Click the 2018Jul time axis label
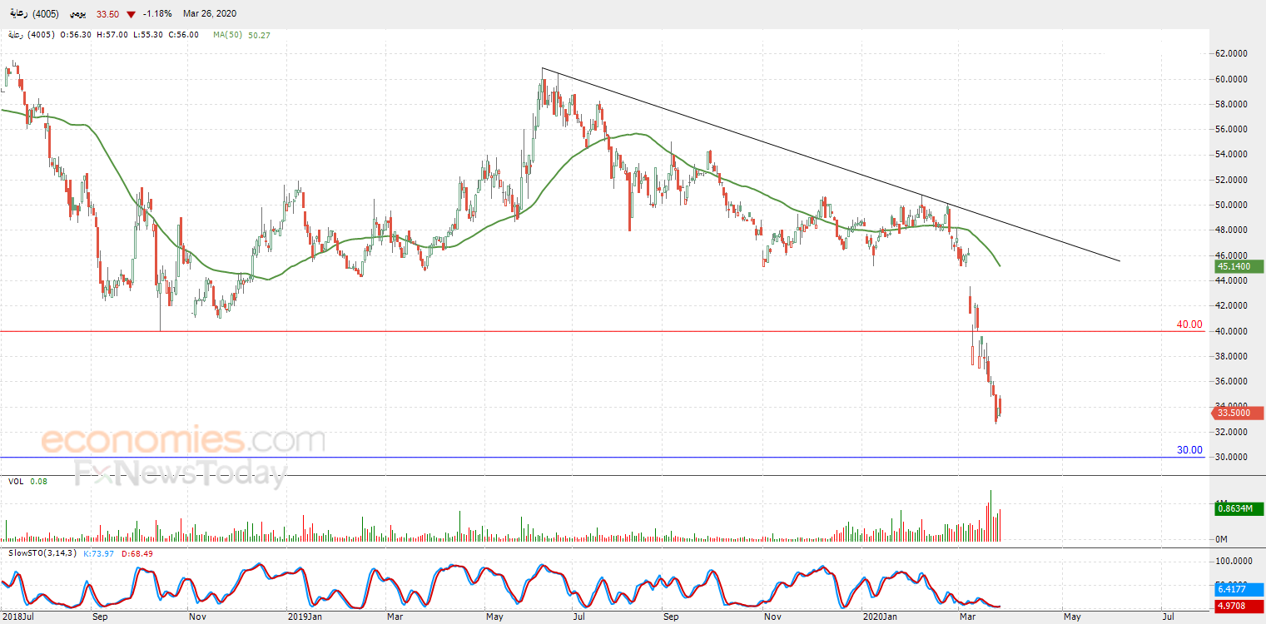This screenshot has height=624, width=1266. pos(20,617)
